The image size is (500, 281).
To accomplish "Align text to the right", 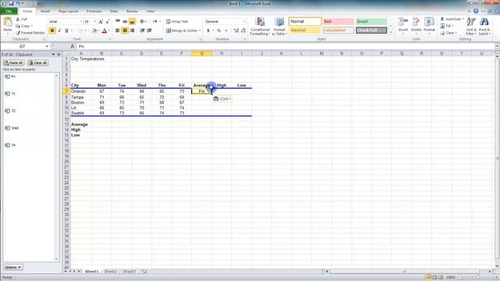I will 132,30.
